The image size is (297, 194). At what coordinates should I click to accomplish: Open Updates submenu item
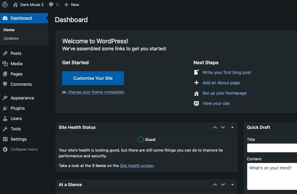(x=11, y=38)
